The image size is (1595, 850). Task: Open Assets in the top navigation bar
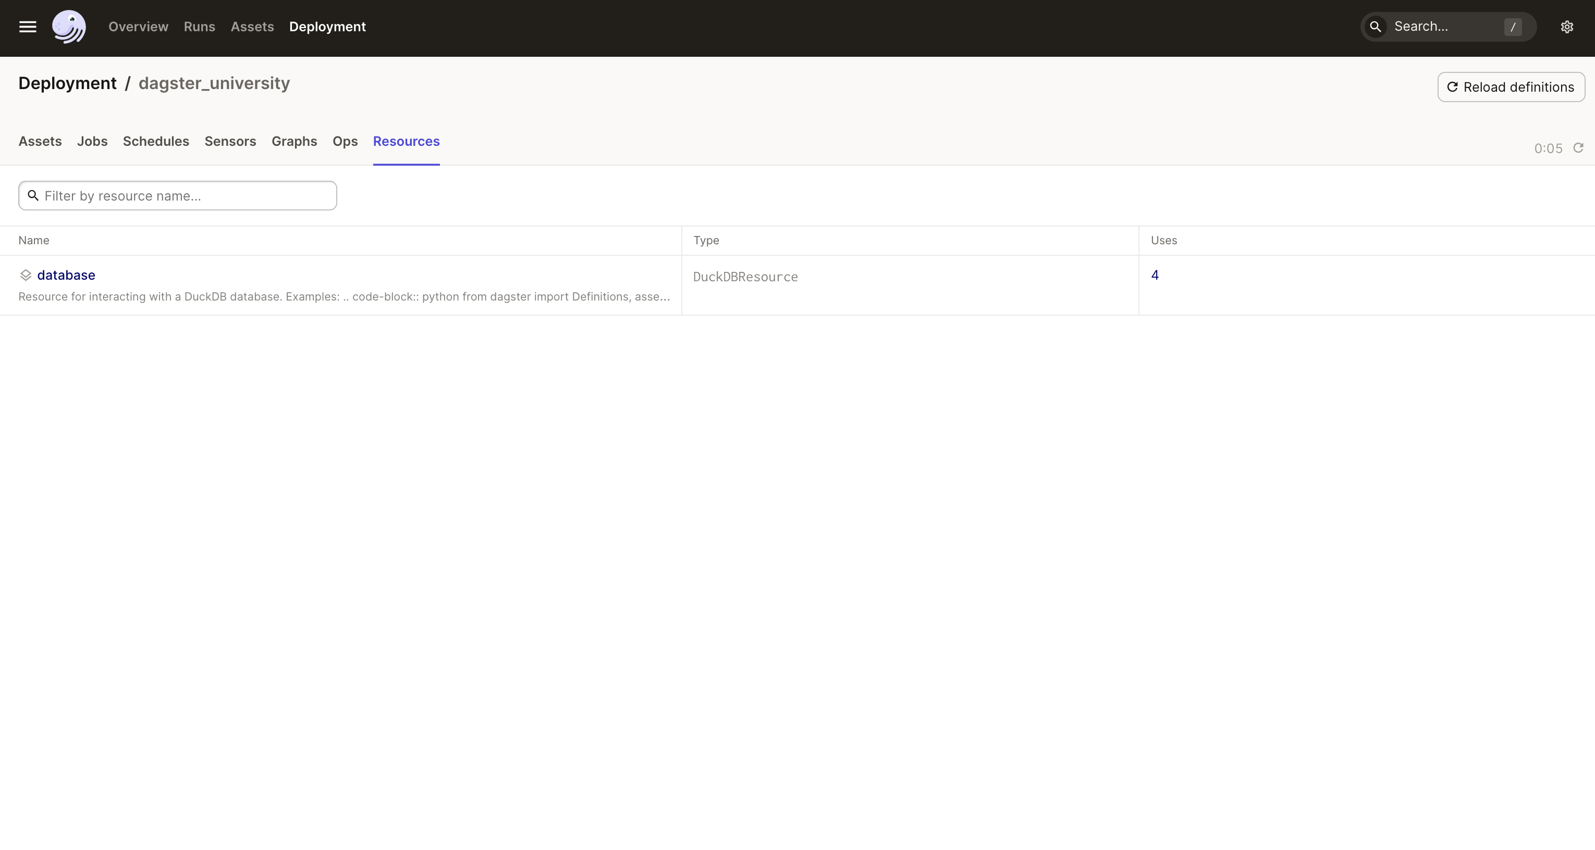(x=252, y=27)
